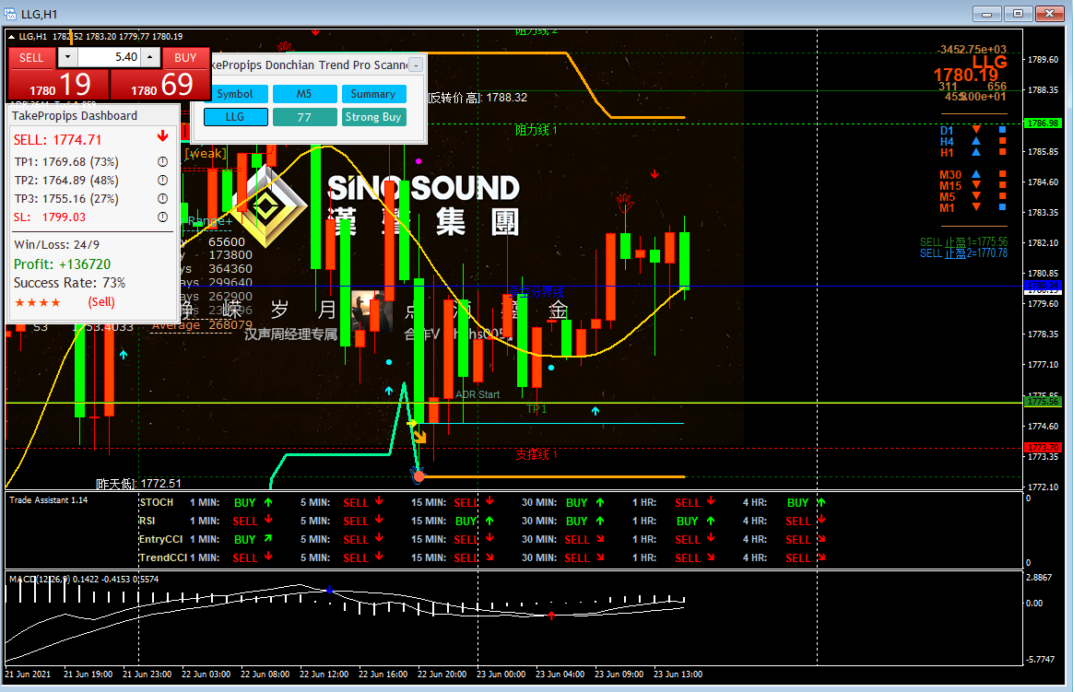The height and width of the screenshot is (692, 1073).
Task: Click the red hand icon above the candle
Action: 624,203
